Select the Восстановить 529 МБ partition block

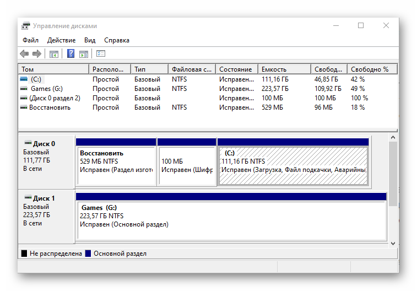(x=116, y=162)
